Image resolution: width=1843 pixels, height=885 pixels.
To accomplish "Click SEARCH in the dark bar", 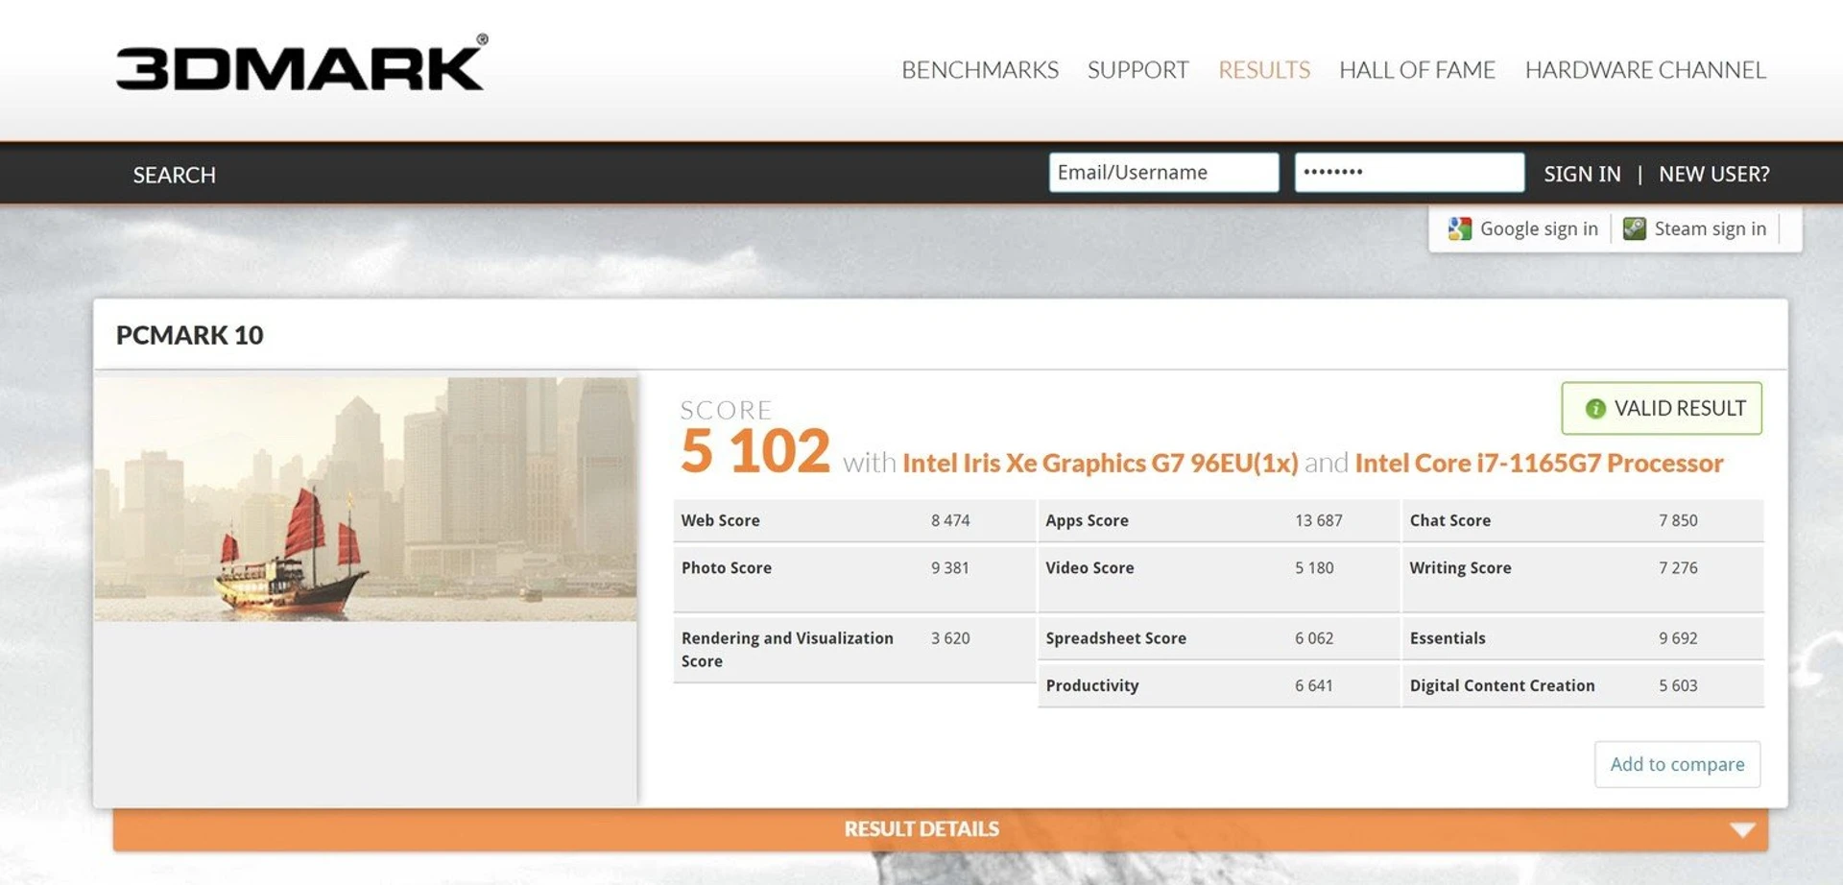I will click(174, 175).
